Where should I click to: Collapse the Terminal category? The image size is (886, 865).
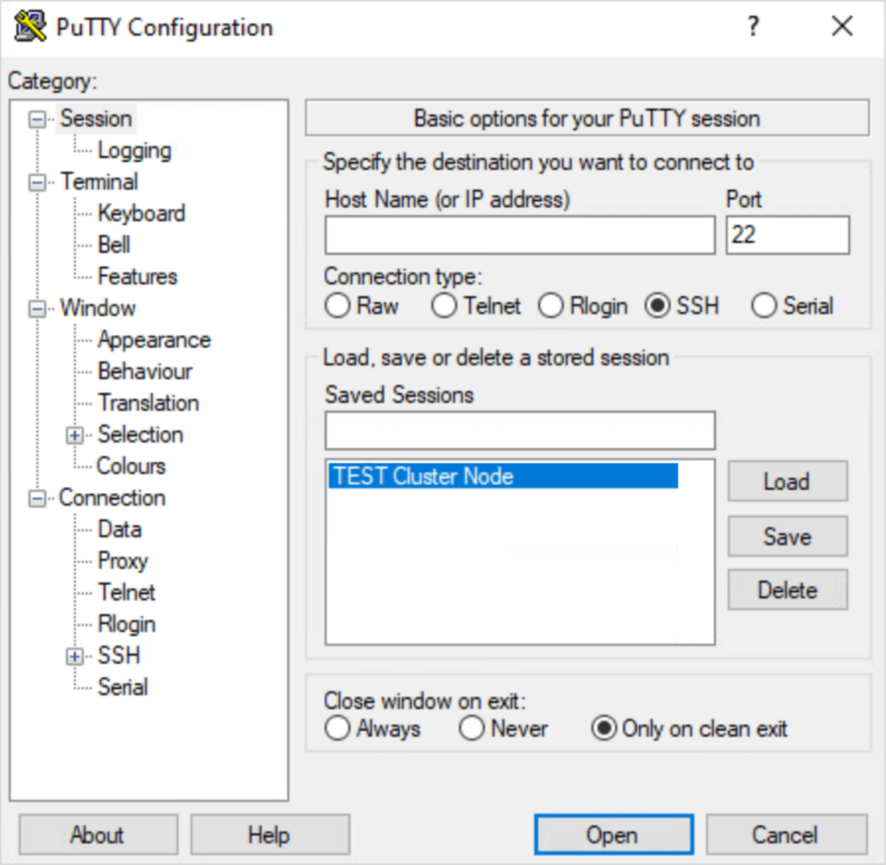click(x=37, y=183)
